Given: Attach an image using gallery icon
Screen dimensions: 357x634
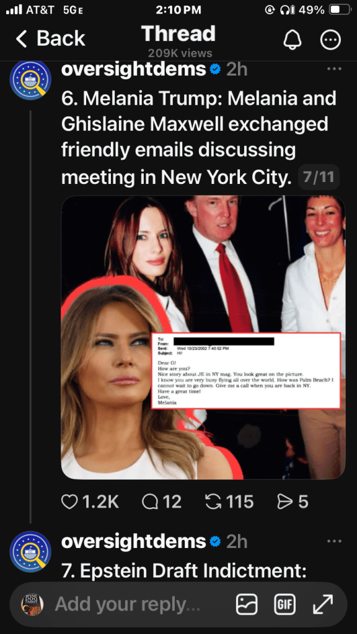Looking at the screenshot, I should [247, 604].
